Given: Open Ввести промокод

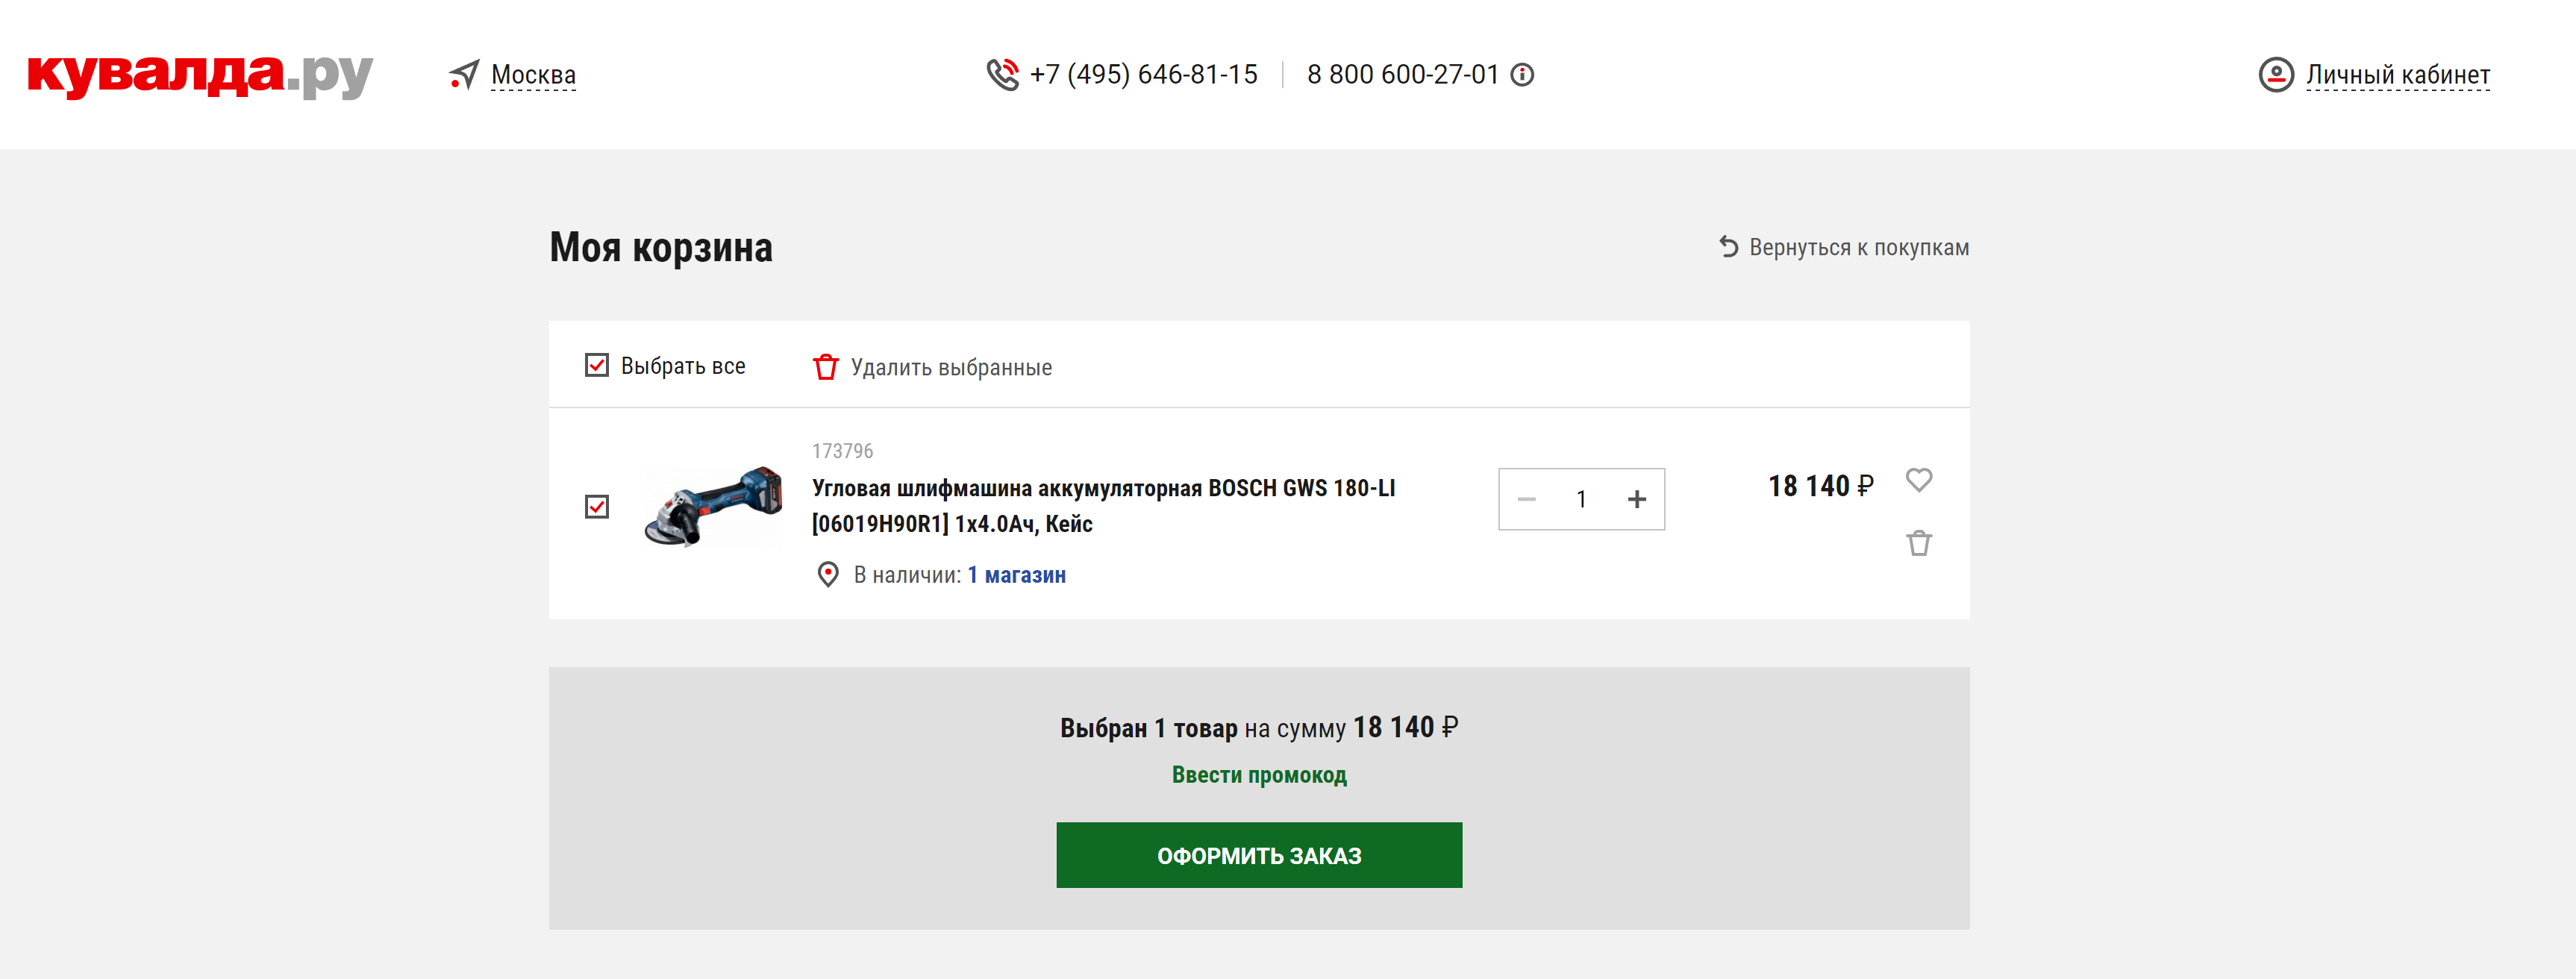Looking at the screenshot, I should [x=1259, y=775].
